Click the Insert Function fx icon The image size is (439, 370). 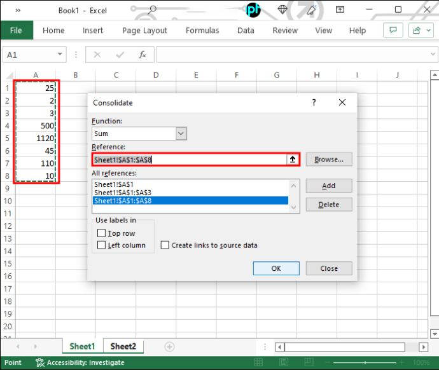tap(143, 54)
